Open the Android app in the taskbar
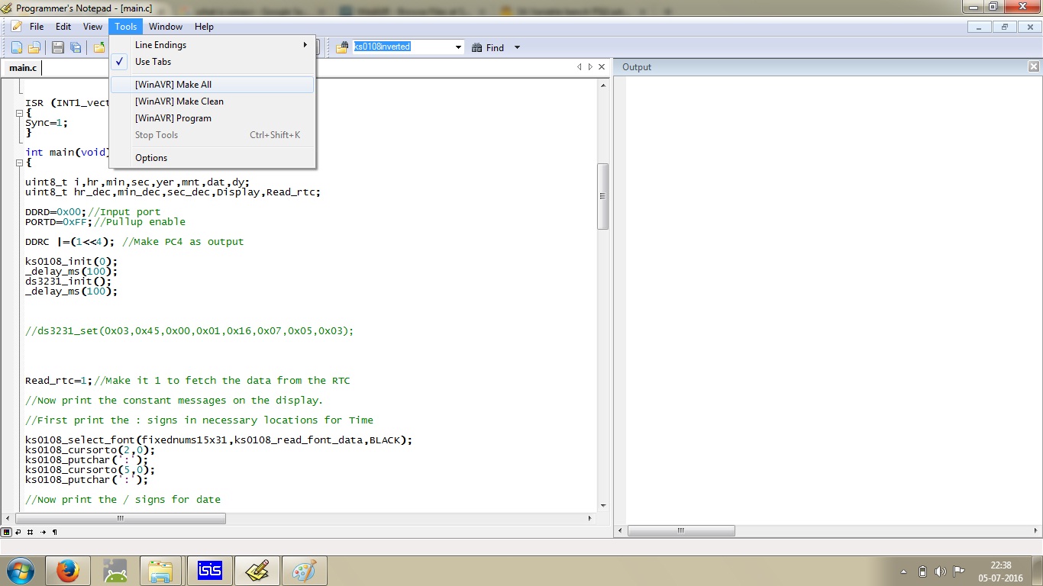Image resolution: width=1043 pixels, height=586 pixels. coord(115,571)
